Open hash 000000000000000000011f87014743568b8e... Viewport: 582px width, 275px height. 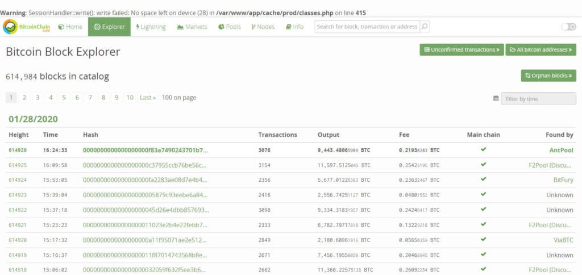pos(145,255)
